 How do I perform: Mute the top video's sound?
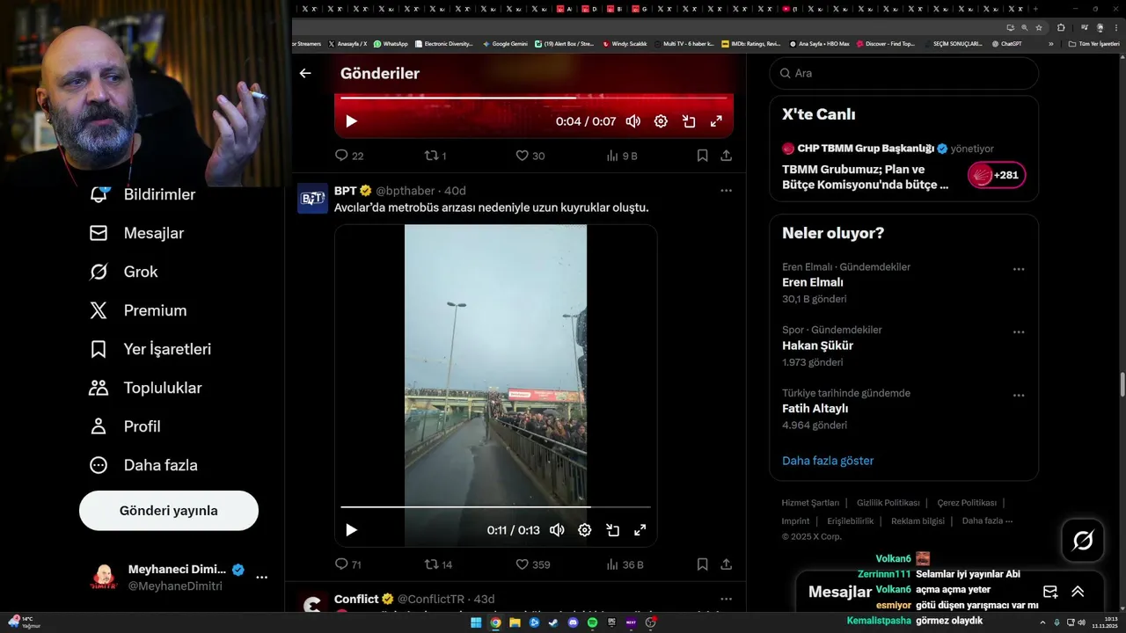(633, 121)
